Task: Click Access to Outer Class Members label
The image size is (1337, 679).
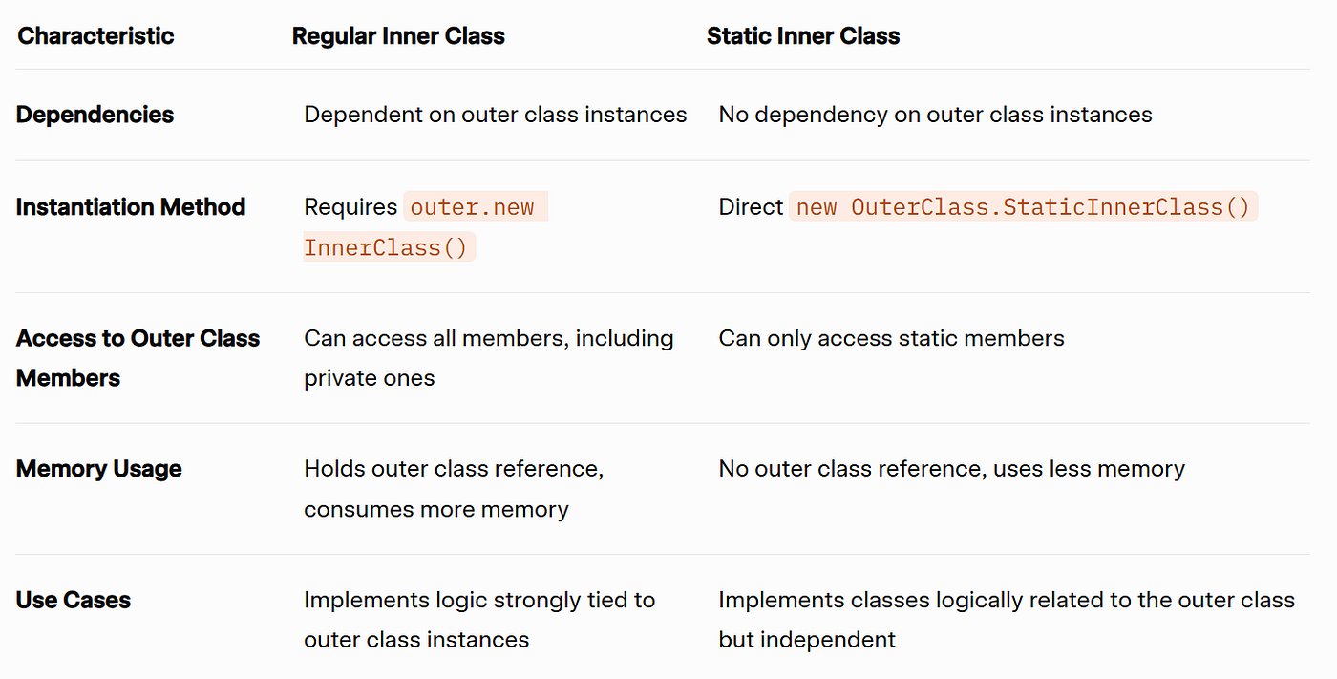Action: 138,358
